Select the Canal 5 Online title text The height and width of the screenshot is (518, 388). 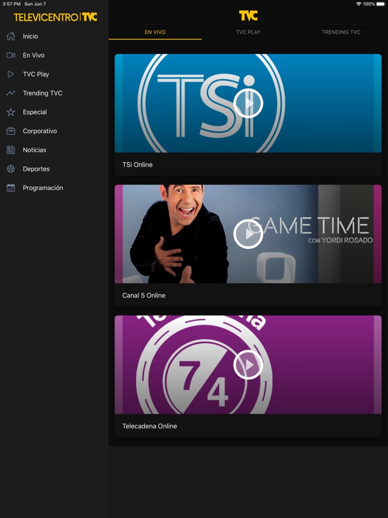pyautogui.click(x=144, y=295)
